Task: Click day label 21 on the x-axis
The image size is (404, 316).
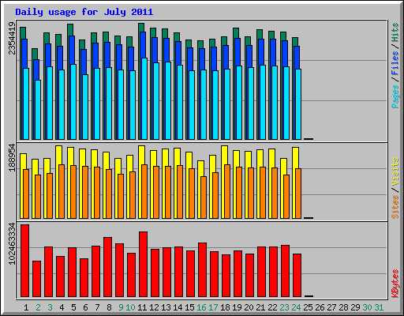Action: 260,307
